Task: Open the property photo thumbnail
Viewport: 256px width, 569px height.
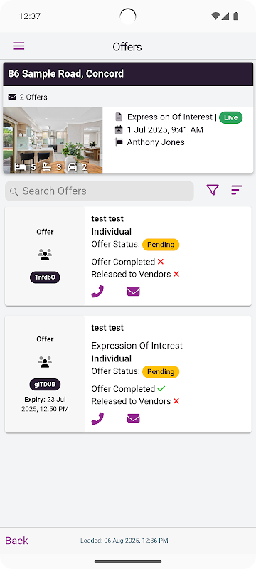Action: click(53, 140)
